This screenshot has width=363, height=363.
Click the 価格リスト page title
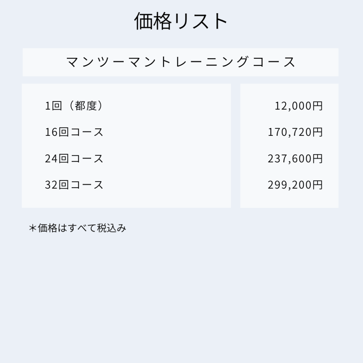181,21
